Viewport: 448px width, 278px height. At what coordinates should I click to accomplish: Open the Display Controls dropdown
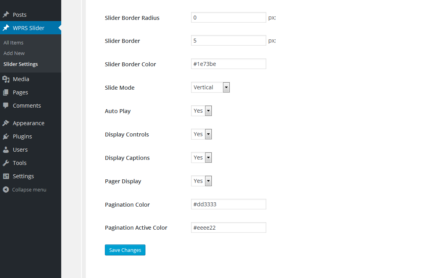tap(202, 134)
